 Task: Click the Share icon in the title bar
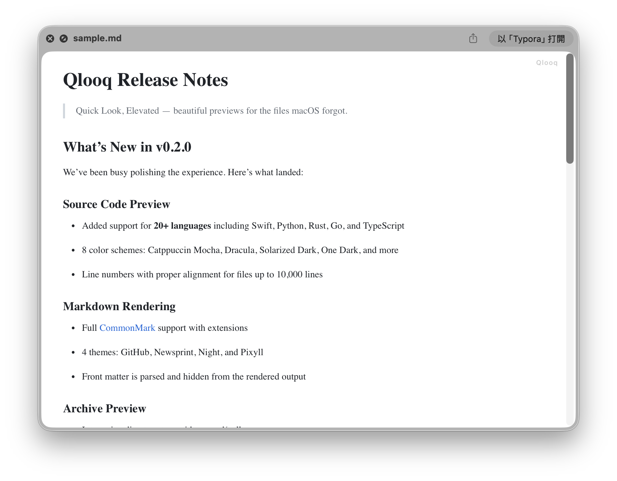tap(473, 39)
